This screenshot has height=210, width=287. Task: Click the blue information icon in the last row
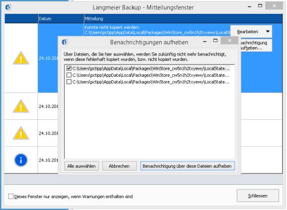click(21, 160)
